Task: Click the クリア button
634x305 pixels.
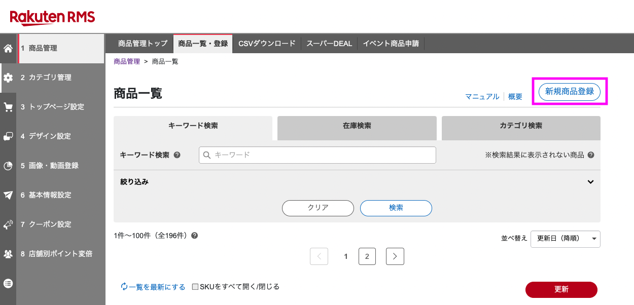Action: pos(318,208)
